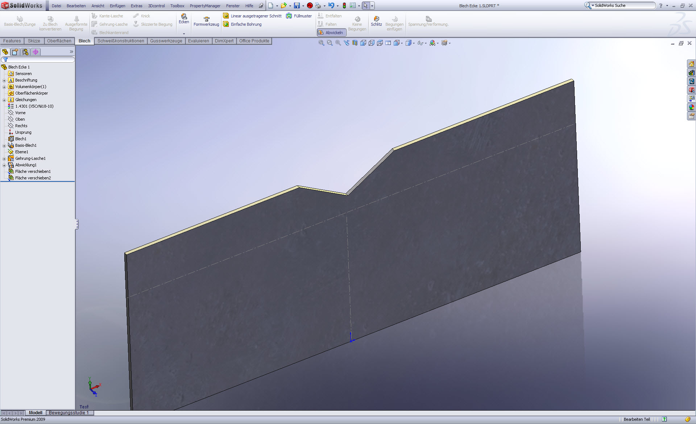Open the Appearances color wheel task pane
696x424 pixels.
tap(691, 107)
